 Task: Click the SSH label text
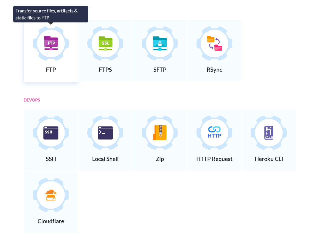[x=51, y=159]
